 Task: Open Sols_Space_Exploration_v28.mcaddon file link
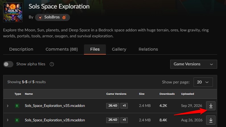point(55,120)
